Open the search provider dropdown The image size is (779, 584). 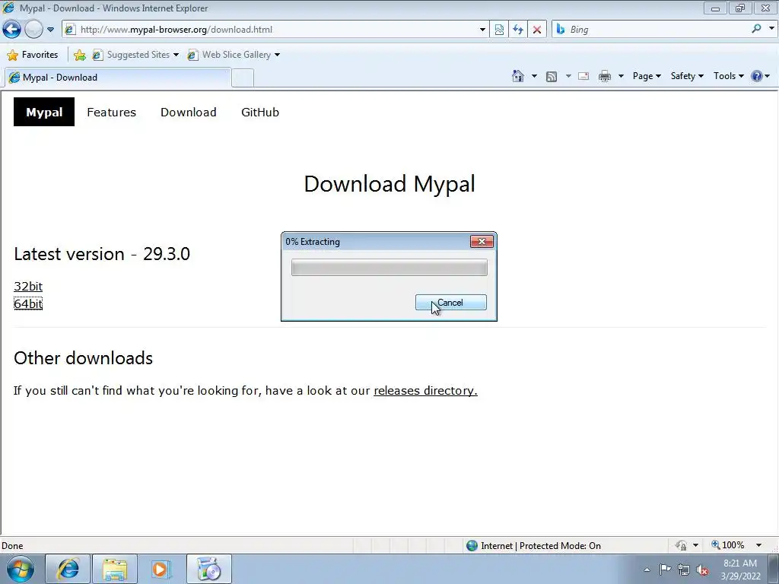(x=771, y=29)
